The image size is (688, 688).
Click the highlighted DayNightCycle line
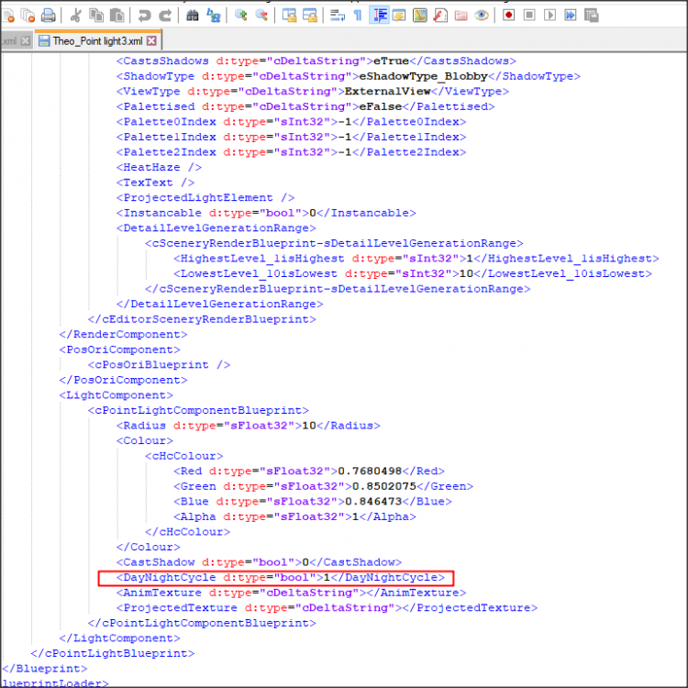[x=275, y=577]
